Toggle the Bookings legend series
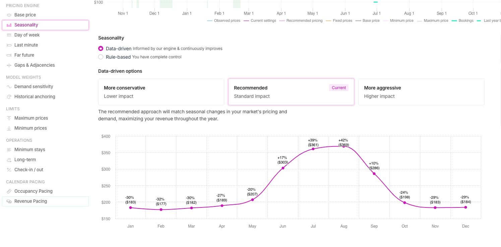This screenshot has width=501, height=247. [462, 21]
